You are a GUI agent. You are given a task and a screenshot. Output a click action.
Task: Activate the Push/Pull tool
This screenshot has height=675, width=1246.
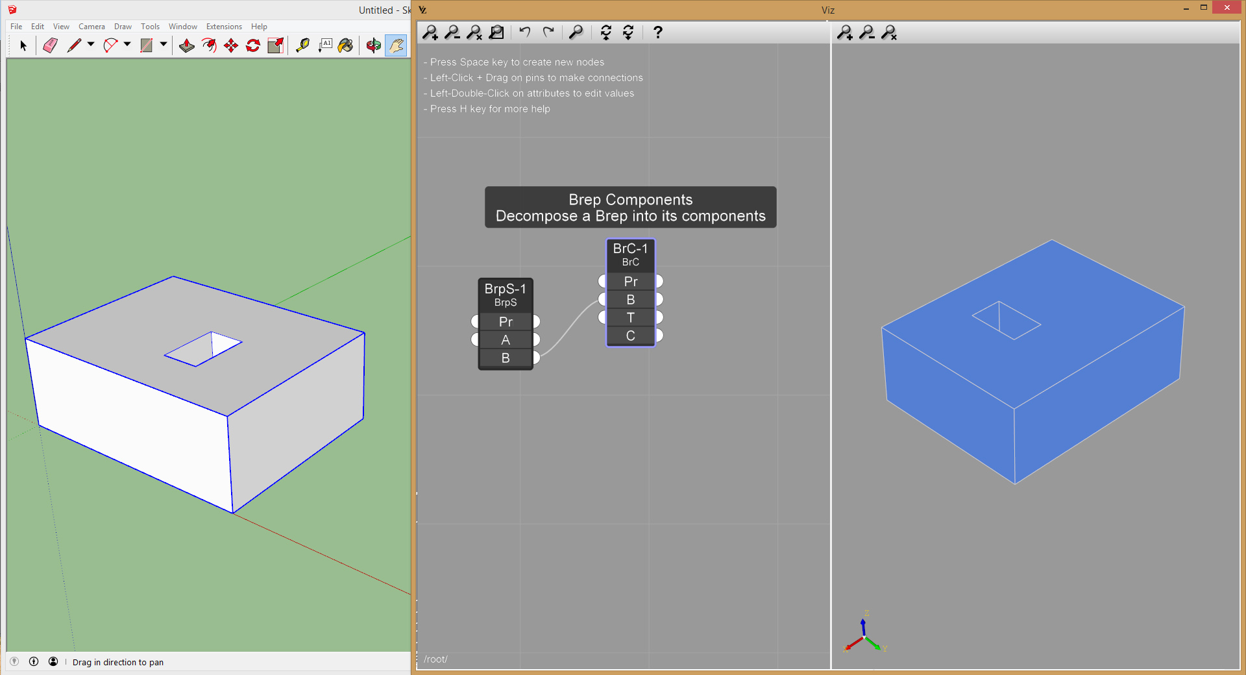click(187, 45)
